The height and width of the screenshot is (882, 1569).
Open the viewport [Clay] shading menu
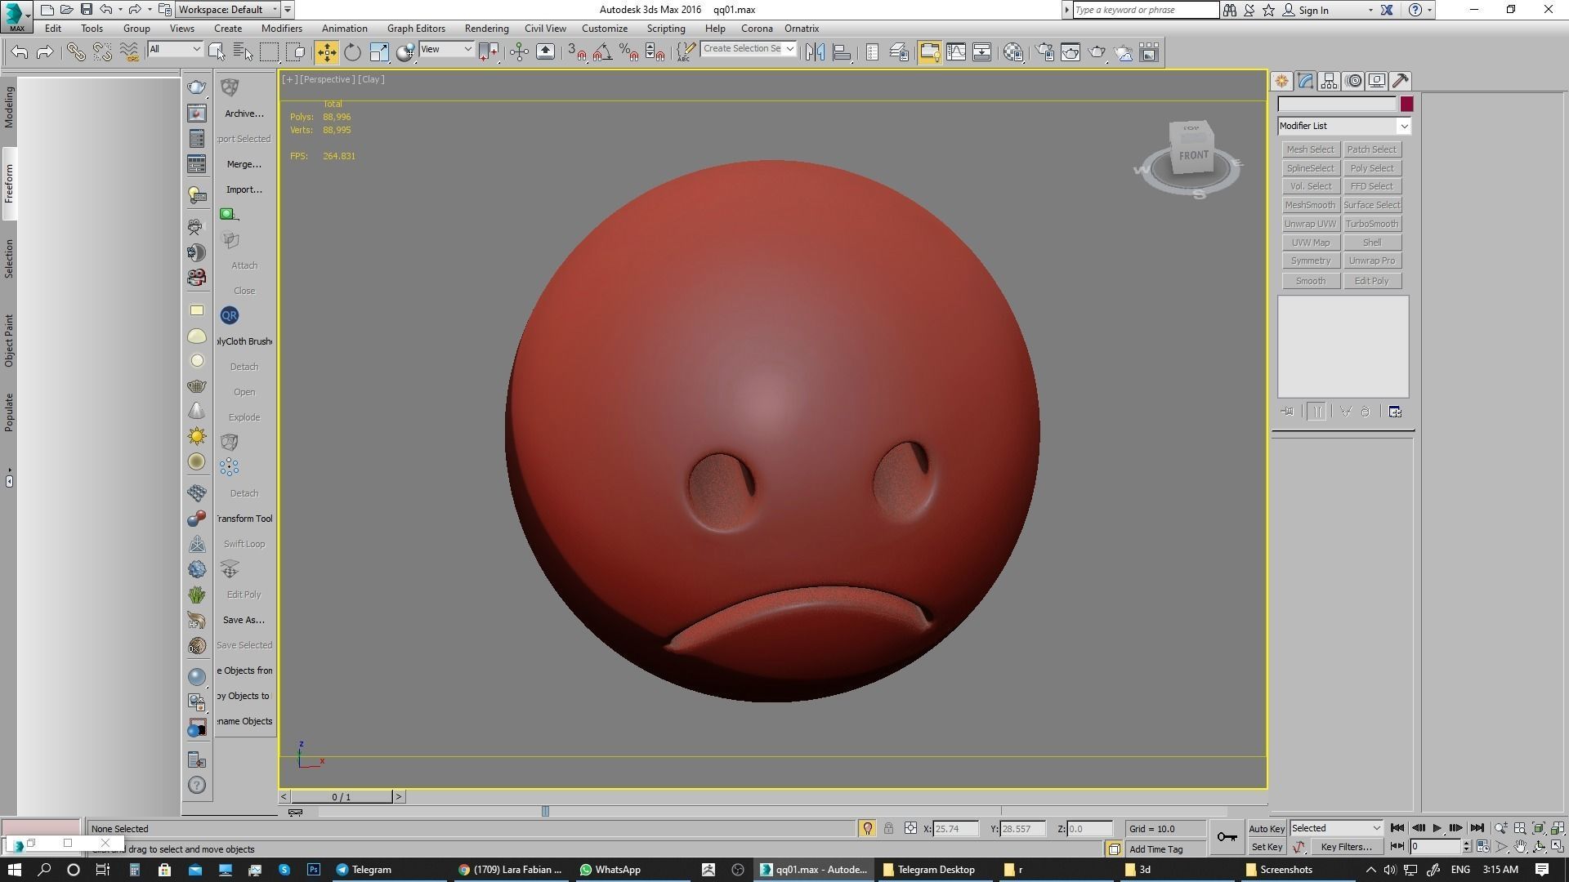(371, 79)
